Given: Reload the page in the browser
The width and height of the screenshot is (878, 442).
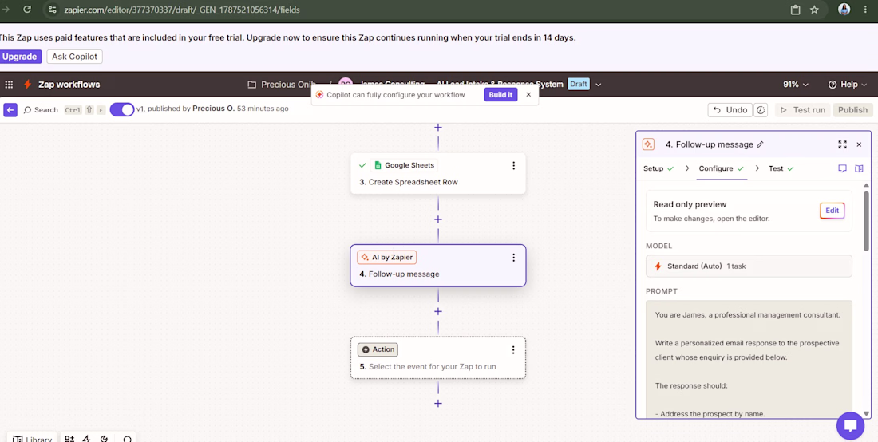Looking at the screenshot, I should tap(27, 10).
